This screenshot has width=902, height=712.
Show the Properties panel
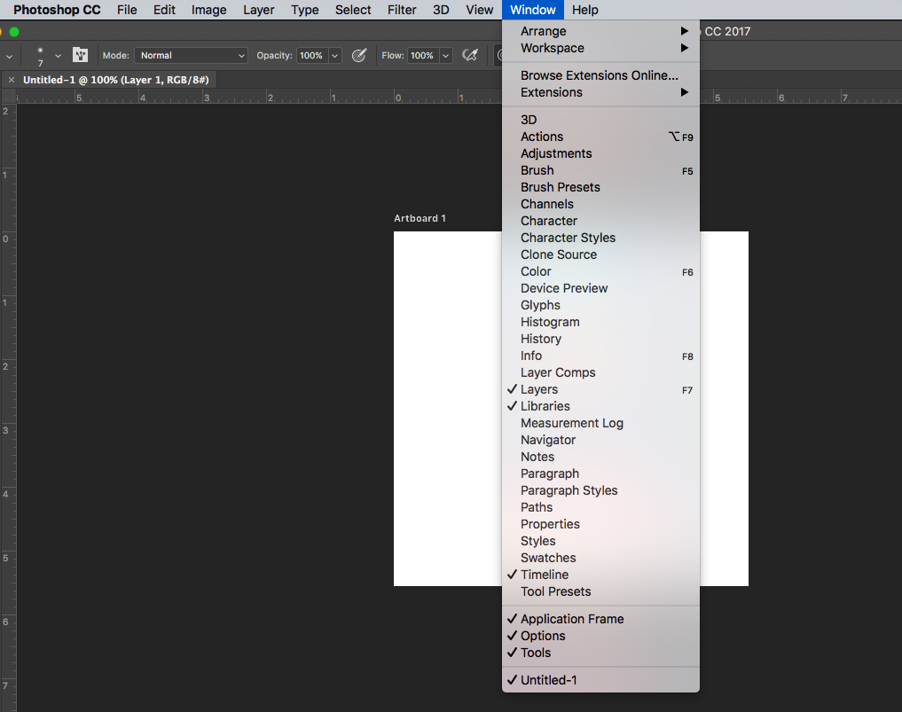(600, 524)
